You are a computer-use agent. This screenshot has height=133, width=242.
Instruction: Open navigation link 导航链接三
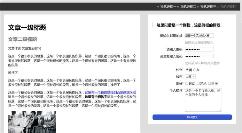[208, 7]
